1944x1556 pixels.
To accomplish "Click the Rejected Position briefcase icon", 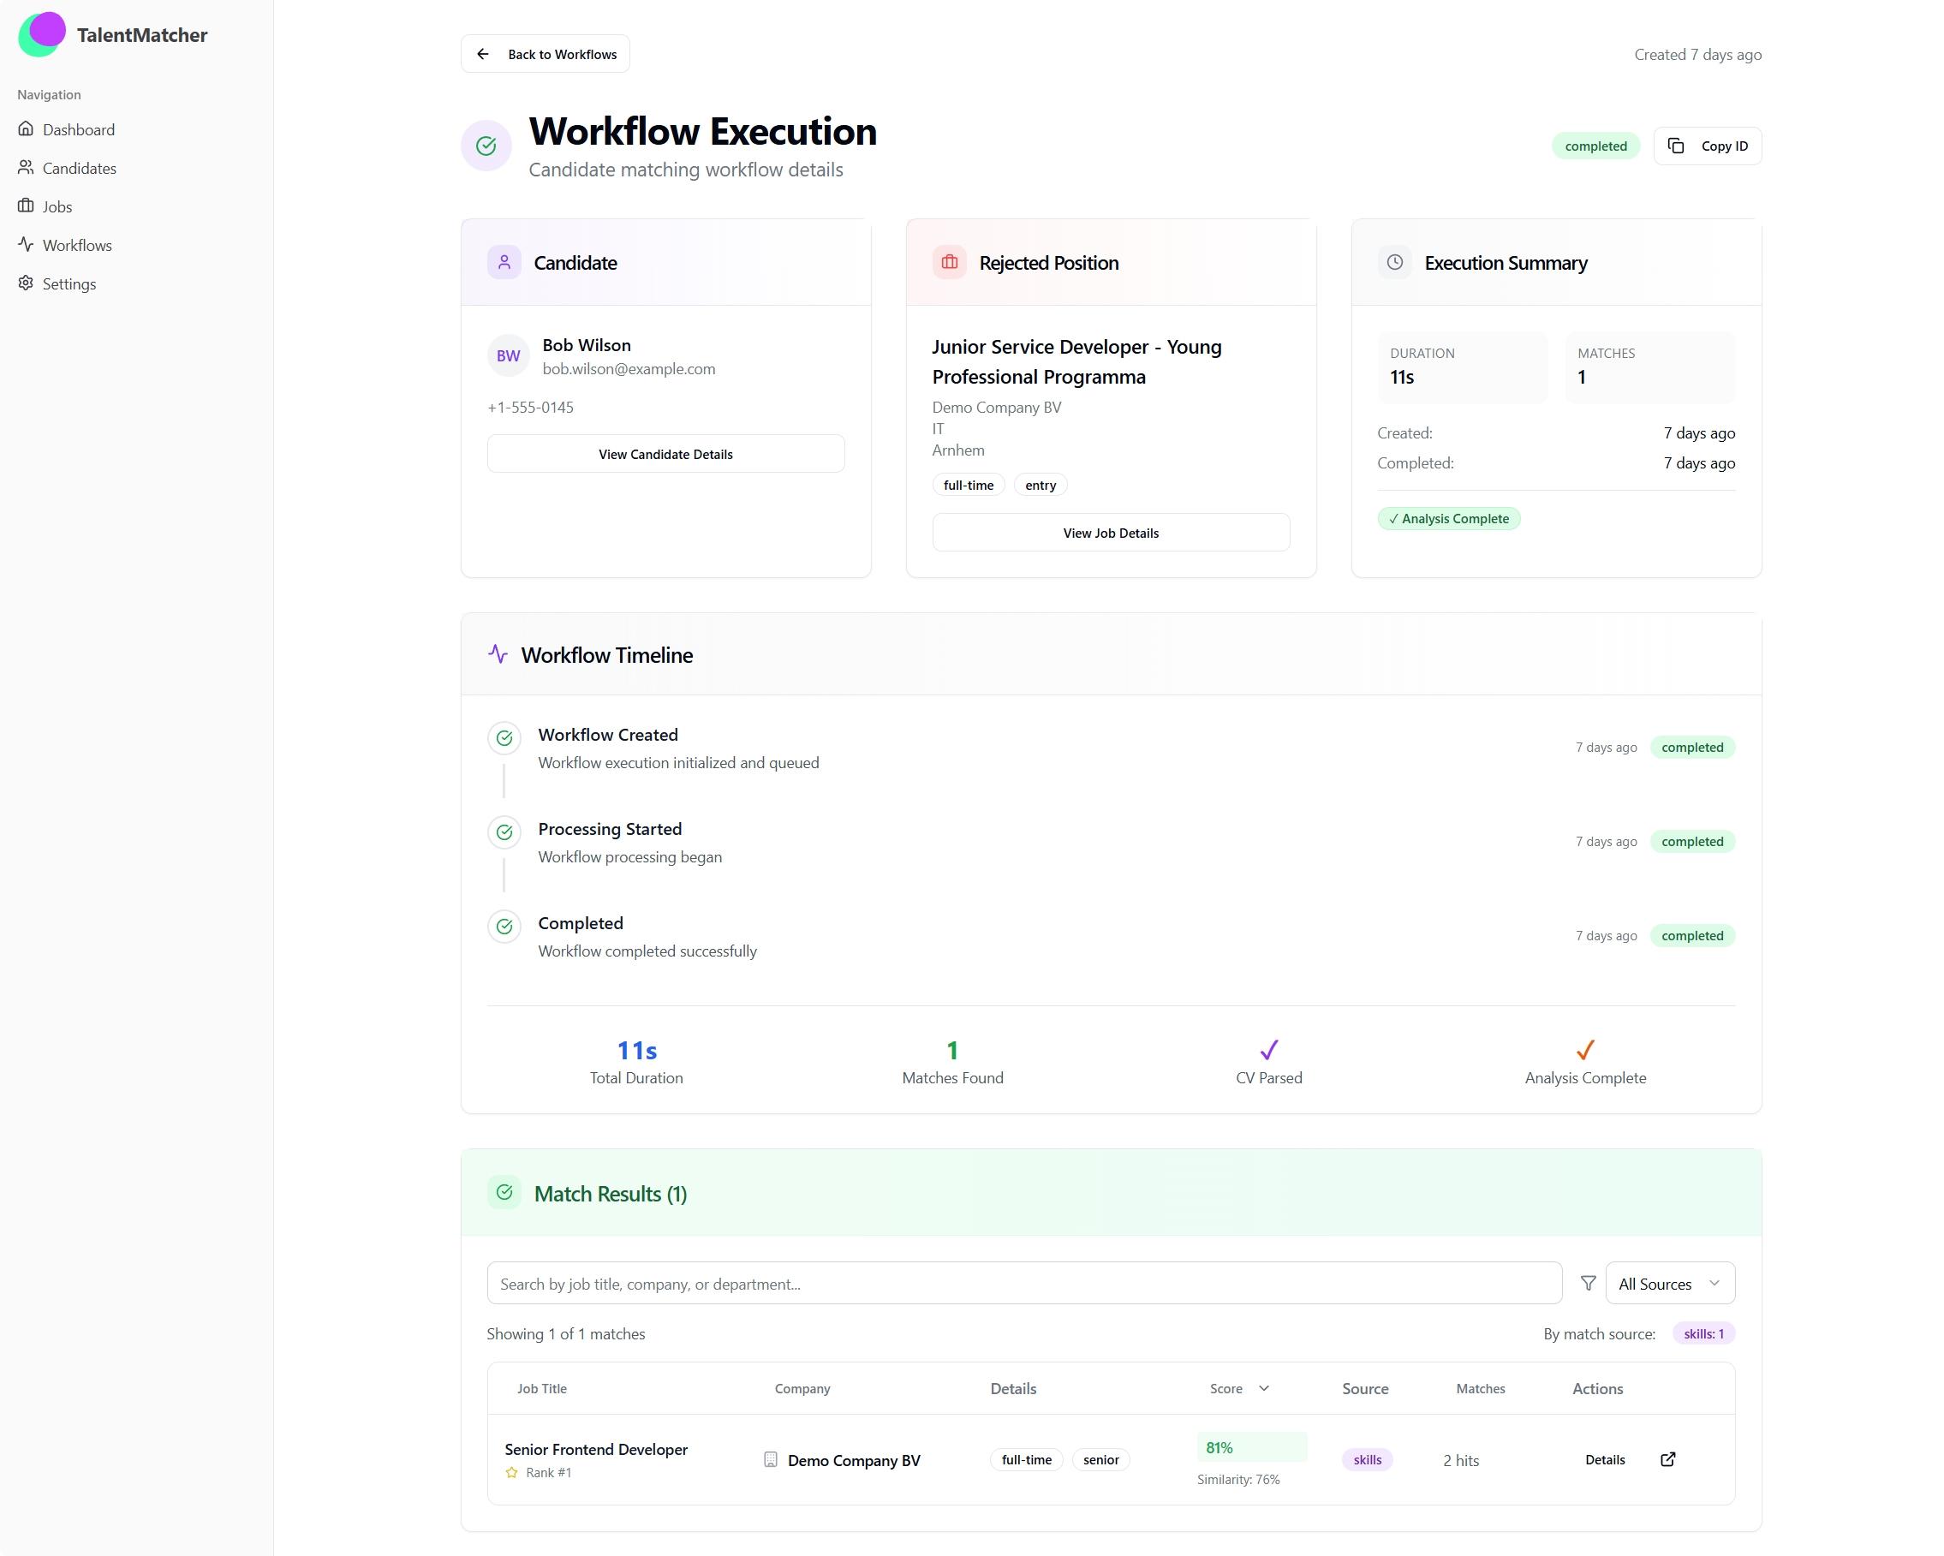I will click(949, 262).
